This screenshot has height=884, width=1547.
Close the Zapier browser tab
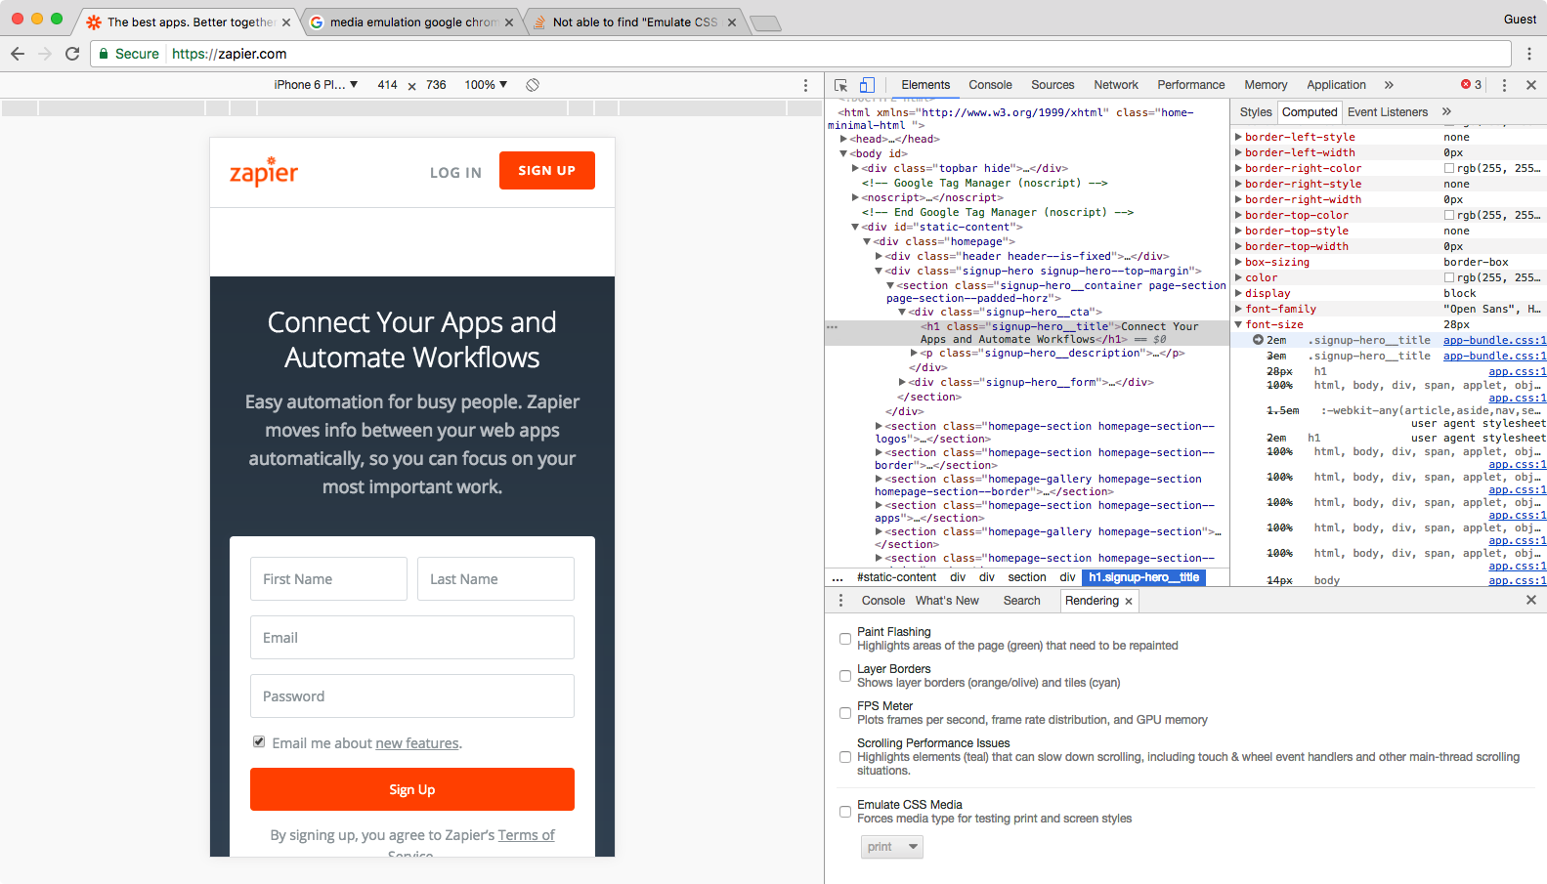(286, 22)
